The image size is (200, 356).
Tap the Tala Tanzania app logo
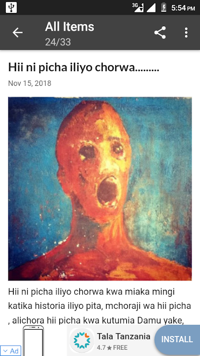click(x=82, y=340)
